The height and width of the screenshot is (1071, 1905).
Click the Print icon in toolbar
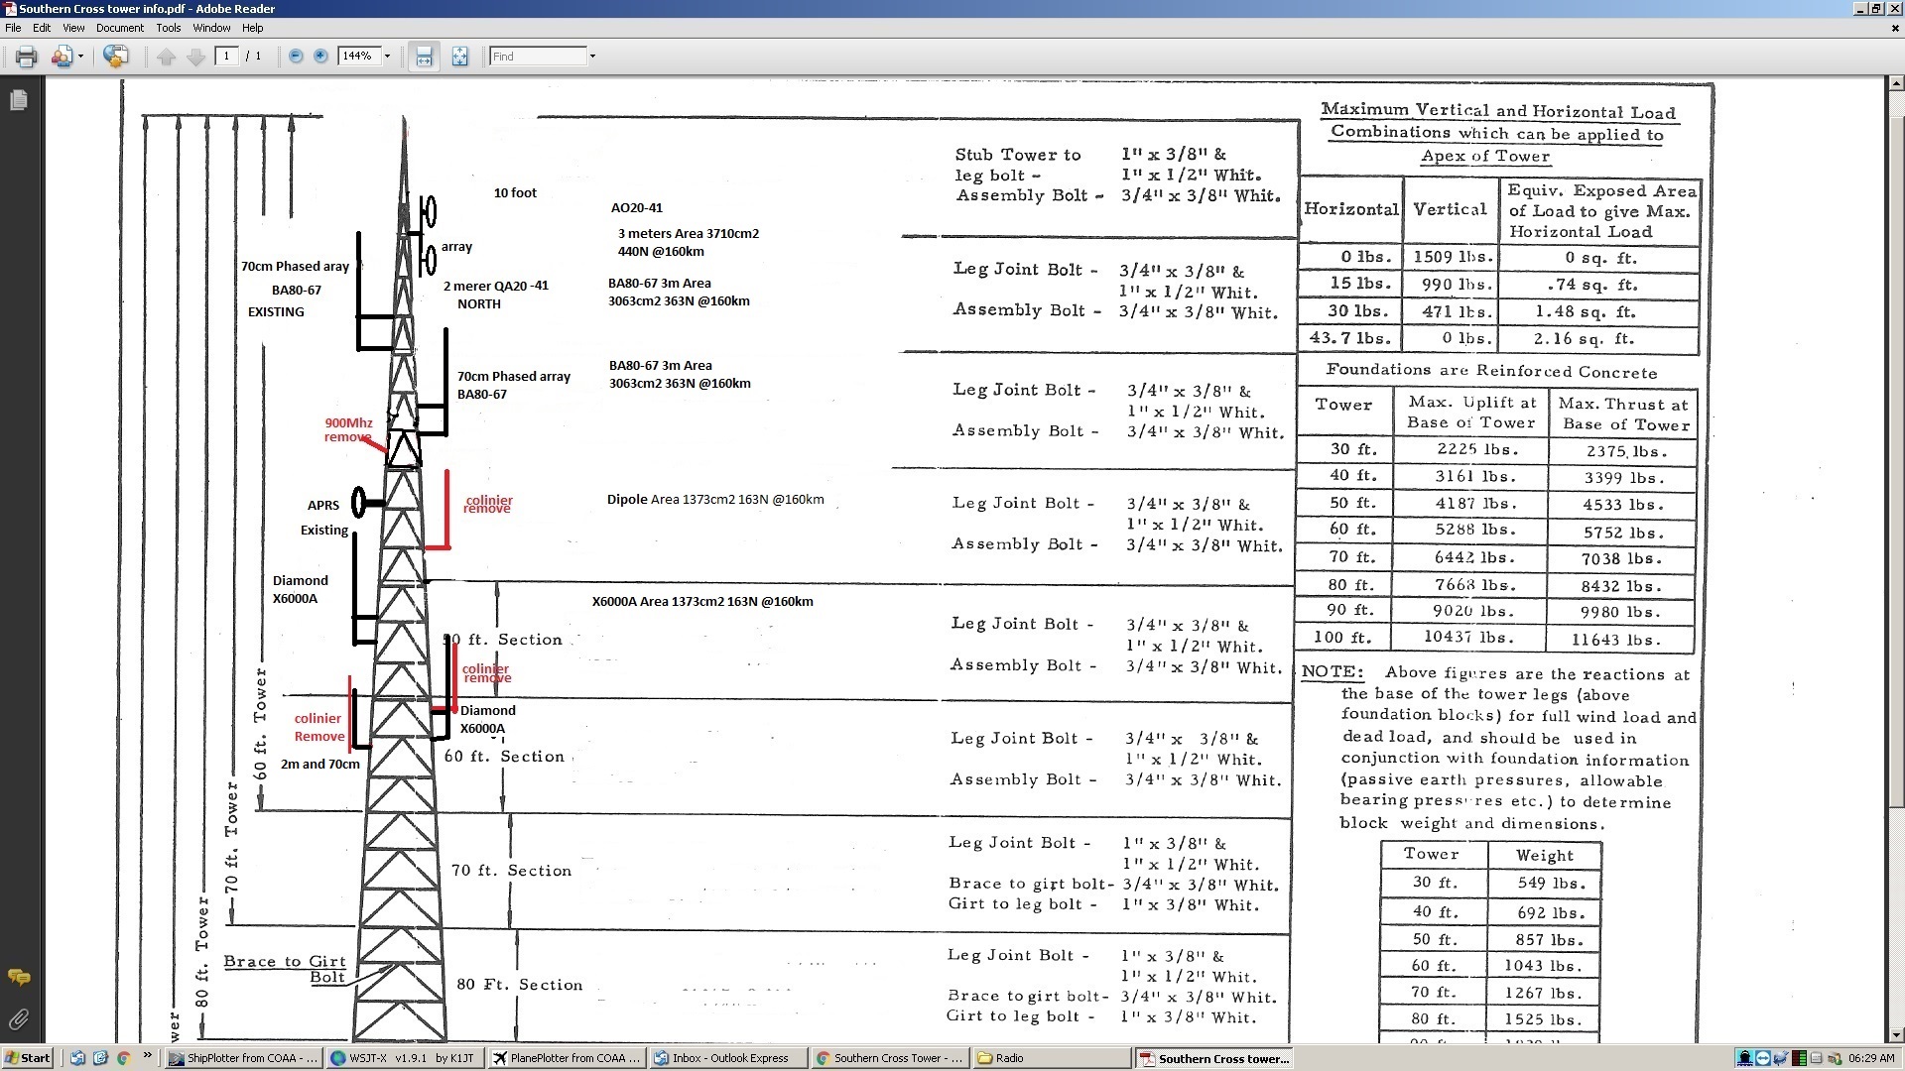click(x=27, y=57)
